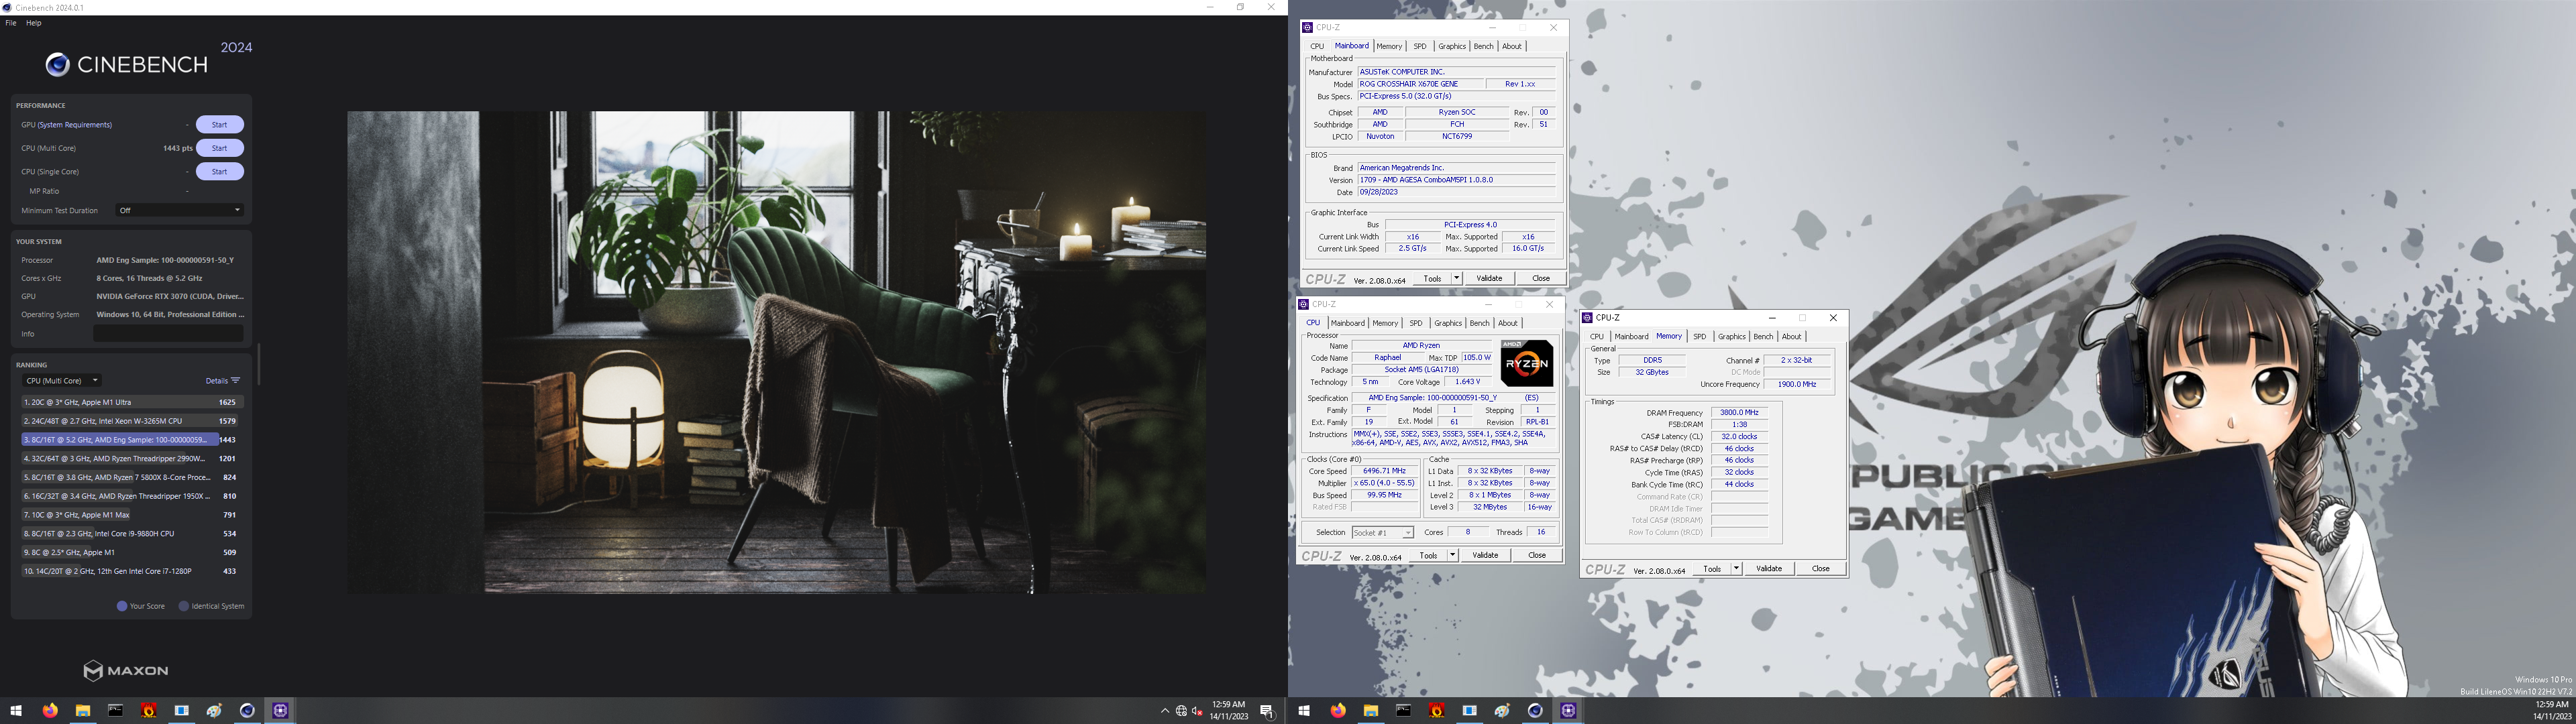Click Validate in CPU-Z processor window
The width and height of the screenshot is (2576, 724).
1485,555
